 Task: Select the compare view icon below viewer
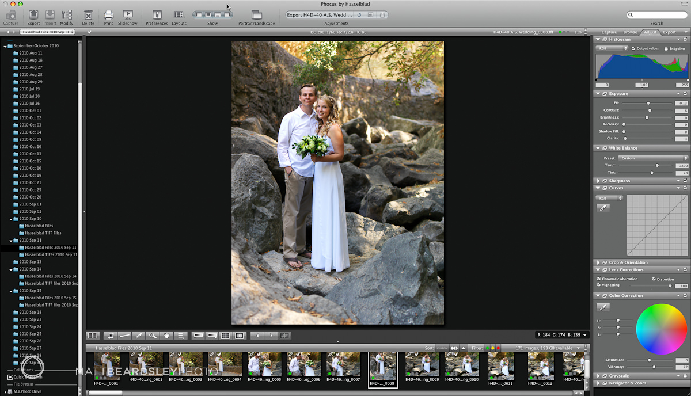(x=93, y=335)
